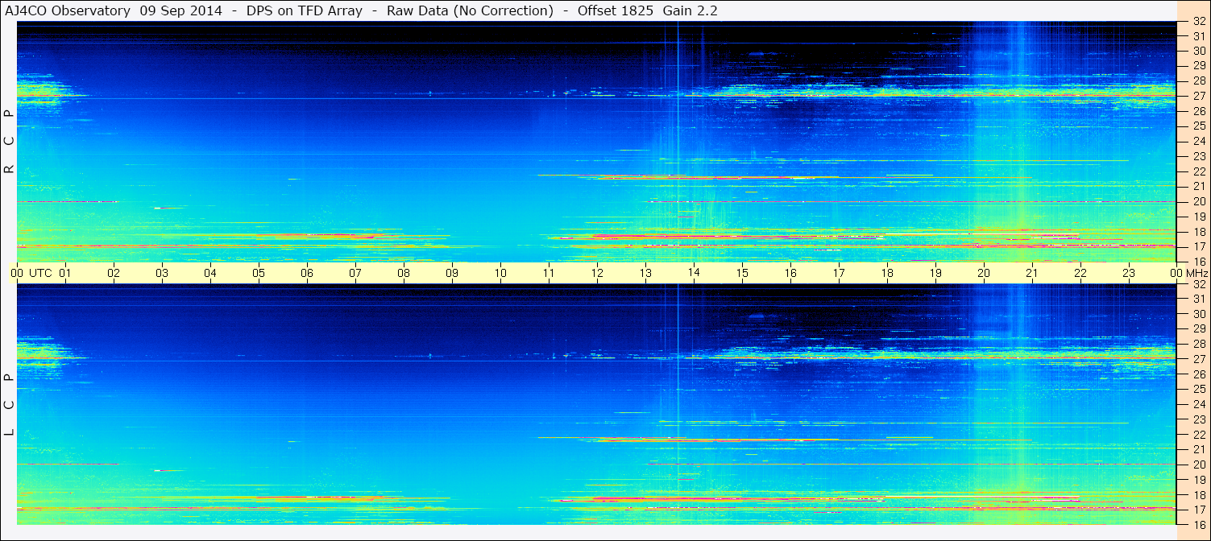The height and width of the screenshot is (541, 1211).
Task: Click the 32 MHz label on LCP scale
Action: point(1199,284)
